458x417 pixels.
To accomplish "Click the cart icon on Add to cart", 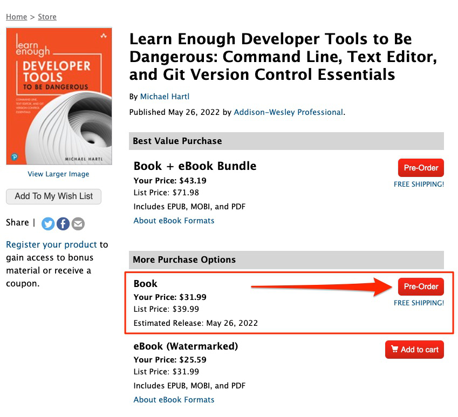I will point(393,349).
